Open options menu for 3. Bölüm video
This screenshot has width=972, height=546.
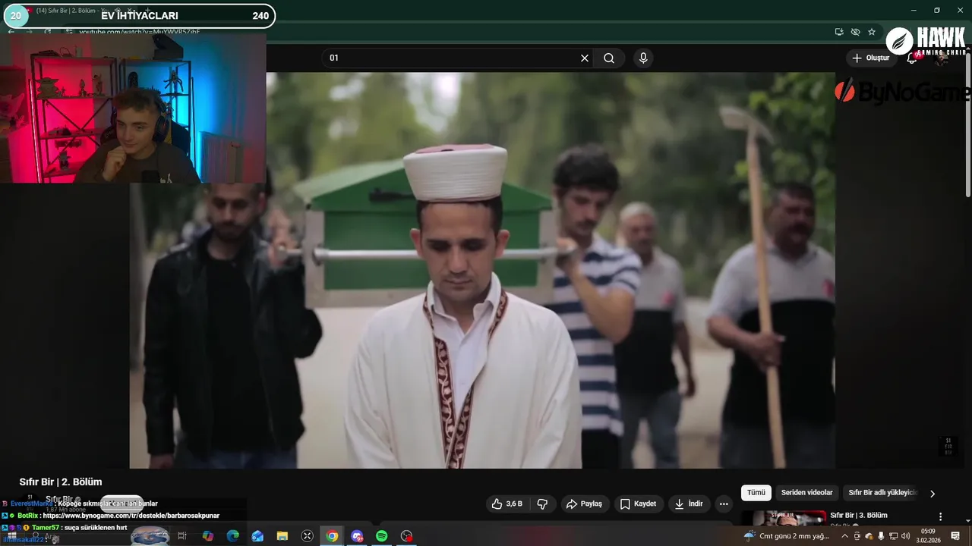click(940, 516)
